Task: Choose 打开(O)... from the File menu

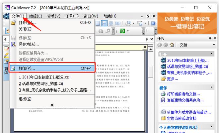Action: click(52, 23)
